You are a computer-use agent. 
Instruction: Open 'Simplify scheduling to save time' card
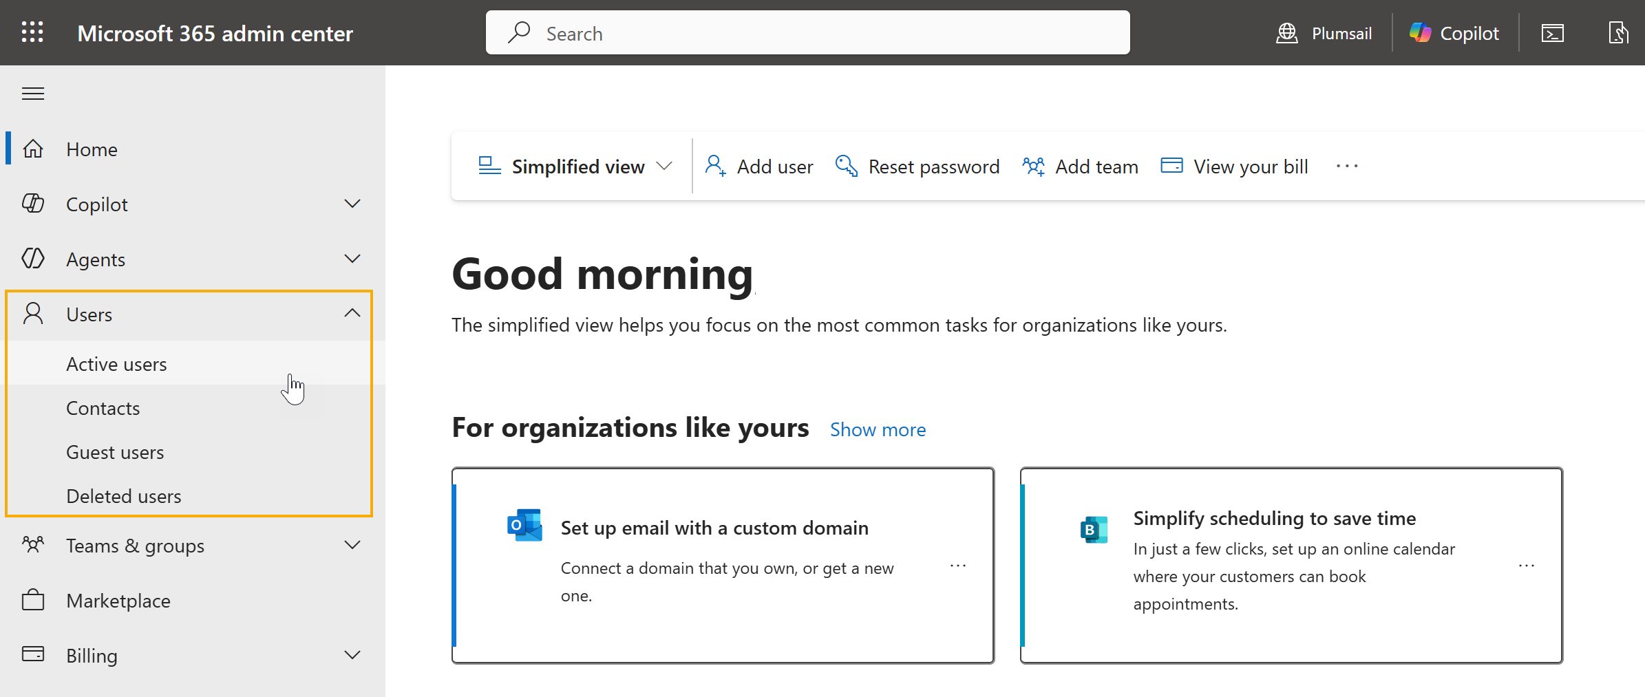pyautogui.click(x=1291, y=565)
